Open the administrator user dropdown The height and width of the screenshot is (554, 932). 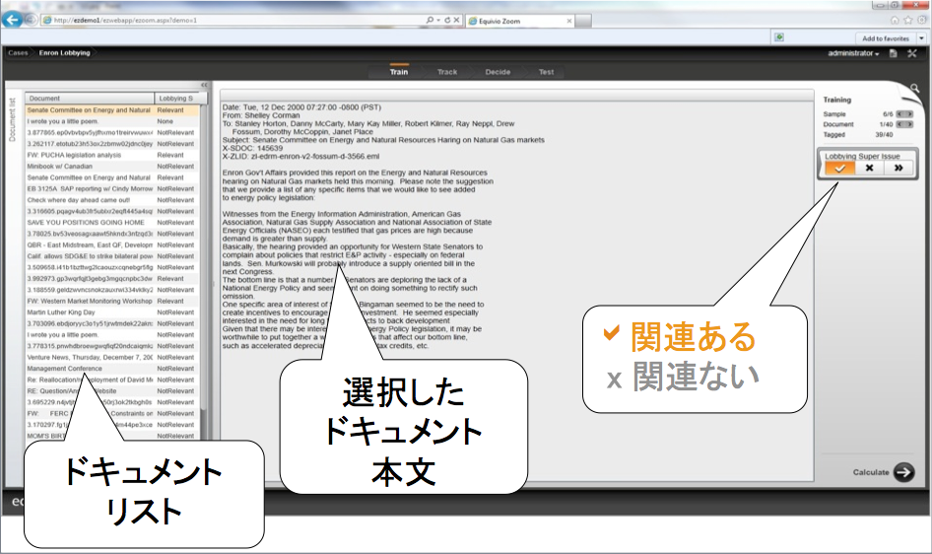point(853,53)
